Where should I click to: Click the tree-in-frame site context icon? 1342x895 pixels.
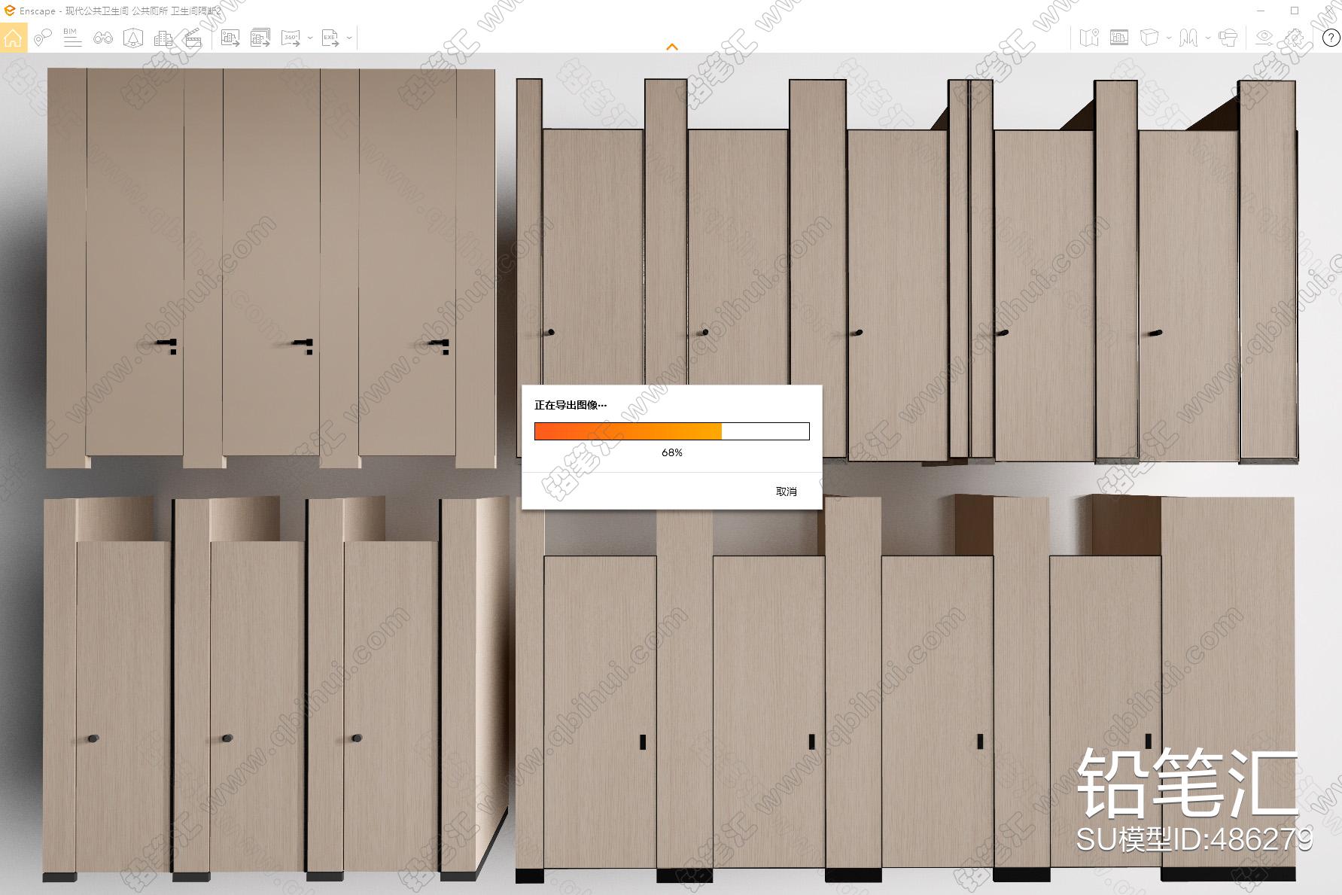[x=133, y=38]
